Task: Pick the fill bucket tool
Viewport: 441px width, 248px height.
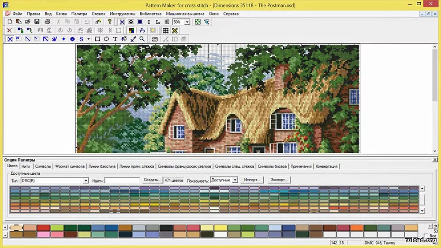Action: [x=124, y=39]
